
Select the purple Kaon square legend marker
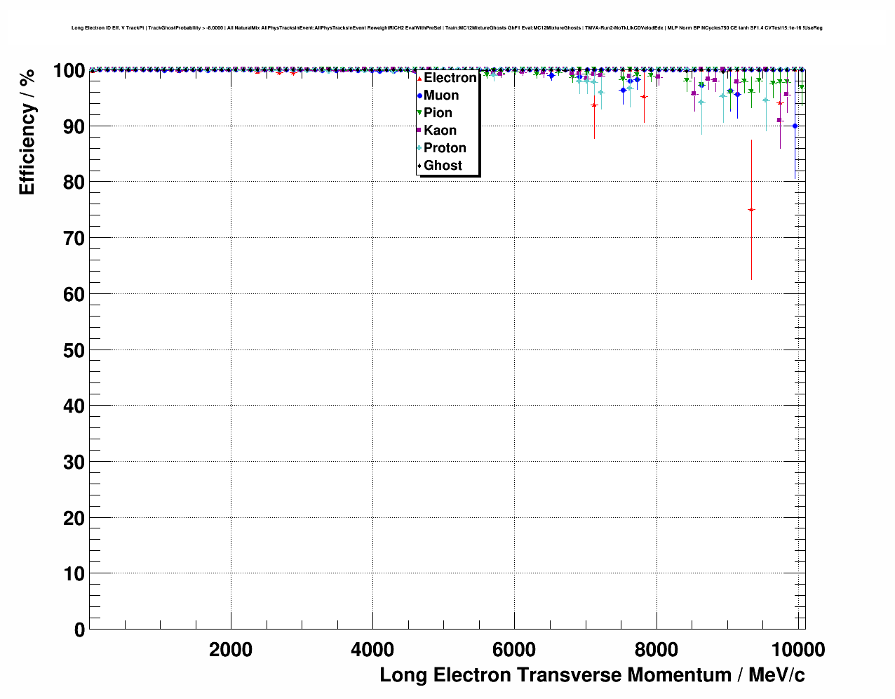(x=419, y=131)
